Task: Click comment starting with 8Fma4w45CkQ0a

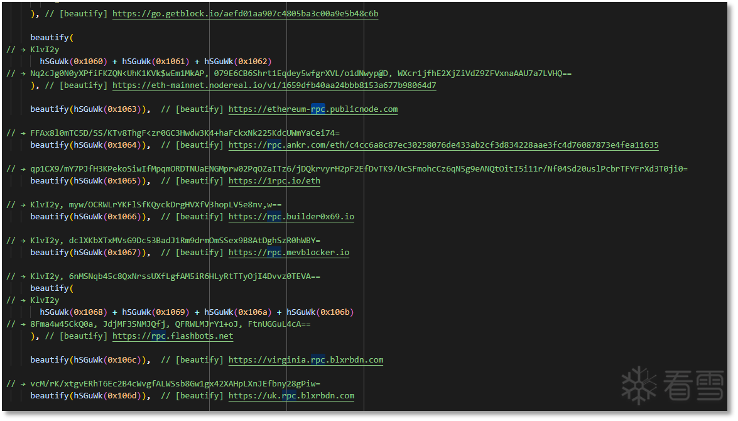Action: 159,324
